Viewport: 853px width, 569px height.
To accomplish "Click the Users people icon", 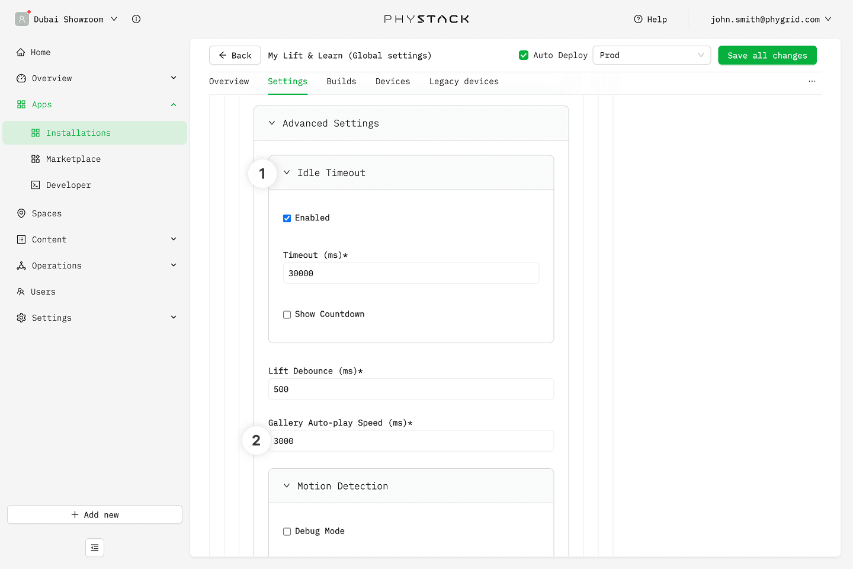I will (x=21, y=292).
